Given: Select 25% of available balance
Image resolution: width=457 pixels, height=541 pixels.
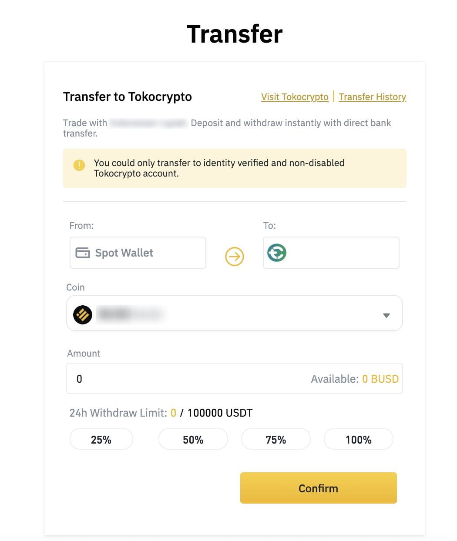Looking at the screenshot, I should coord(101,440).
